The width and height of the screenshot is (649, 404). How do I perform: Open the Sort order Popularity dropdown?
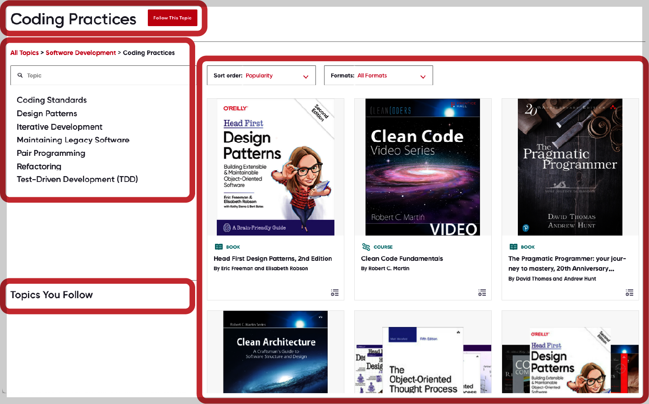pos(261,76)
